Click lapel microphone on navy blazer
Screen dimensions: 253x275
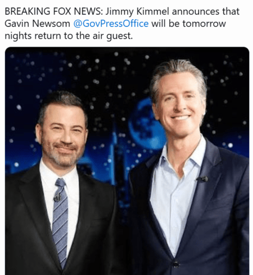[x=203, y=179]
